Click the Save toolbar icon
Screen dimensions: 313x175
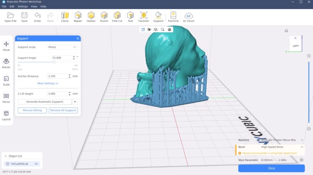coord(24,17)
